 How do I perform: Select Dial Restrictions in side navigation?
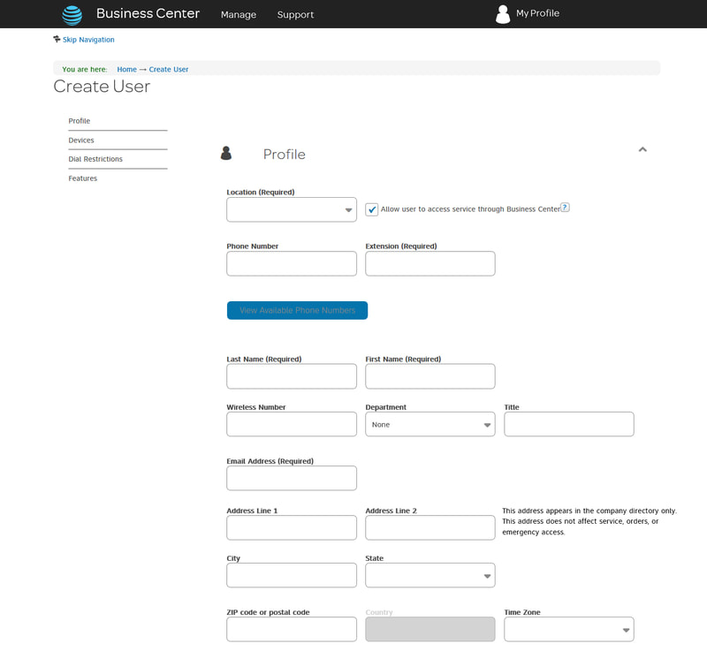point(95,159)
